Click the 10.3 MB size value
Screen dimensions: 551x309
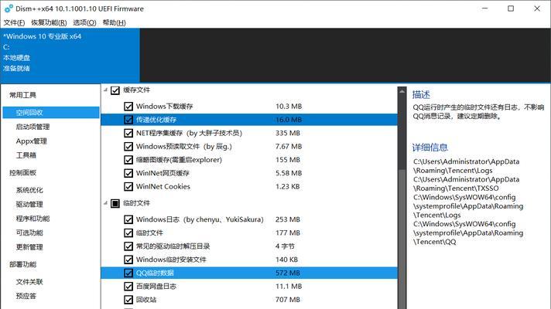tap(289, 107)
